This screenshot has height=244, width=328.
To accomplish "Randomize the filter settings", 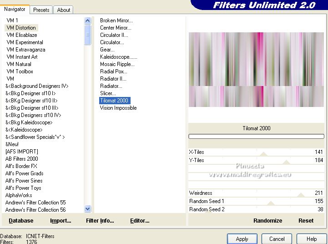I will (x=268, y=221).
